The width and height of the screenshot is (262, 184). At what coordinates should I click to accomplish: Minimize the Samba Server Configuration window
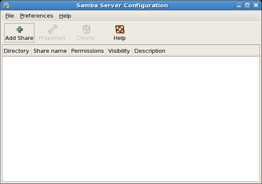(239, 5)
